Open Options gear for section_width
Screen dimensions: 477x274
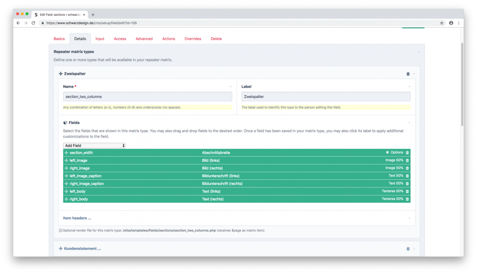394,153
